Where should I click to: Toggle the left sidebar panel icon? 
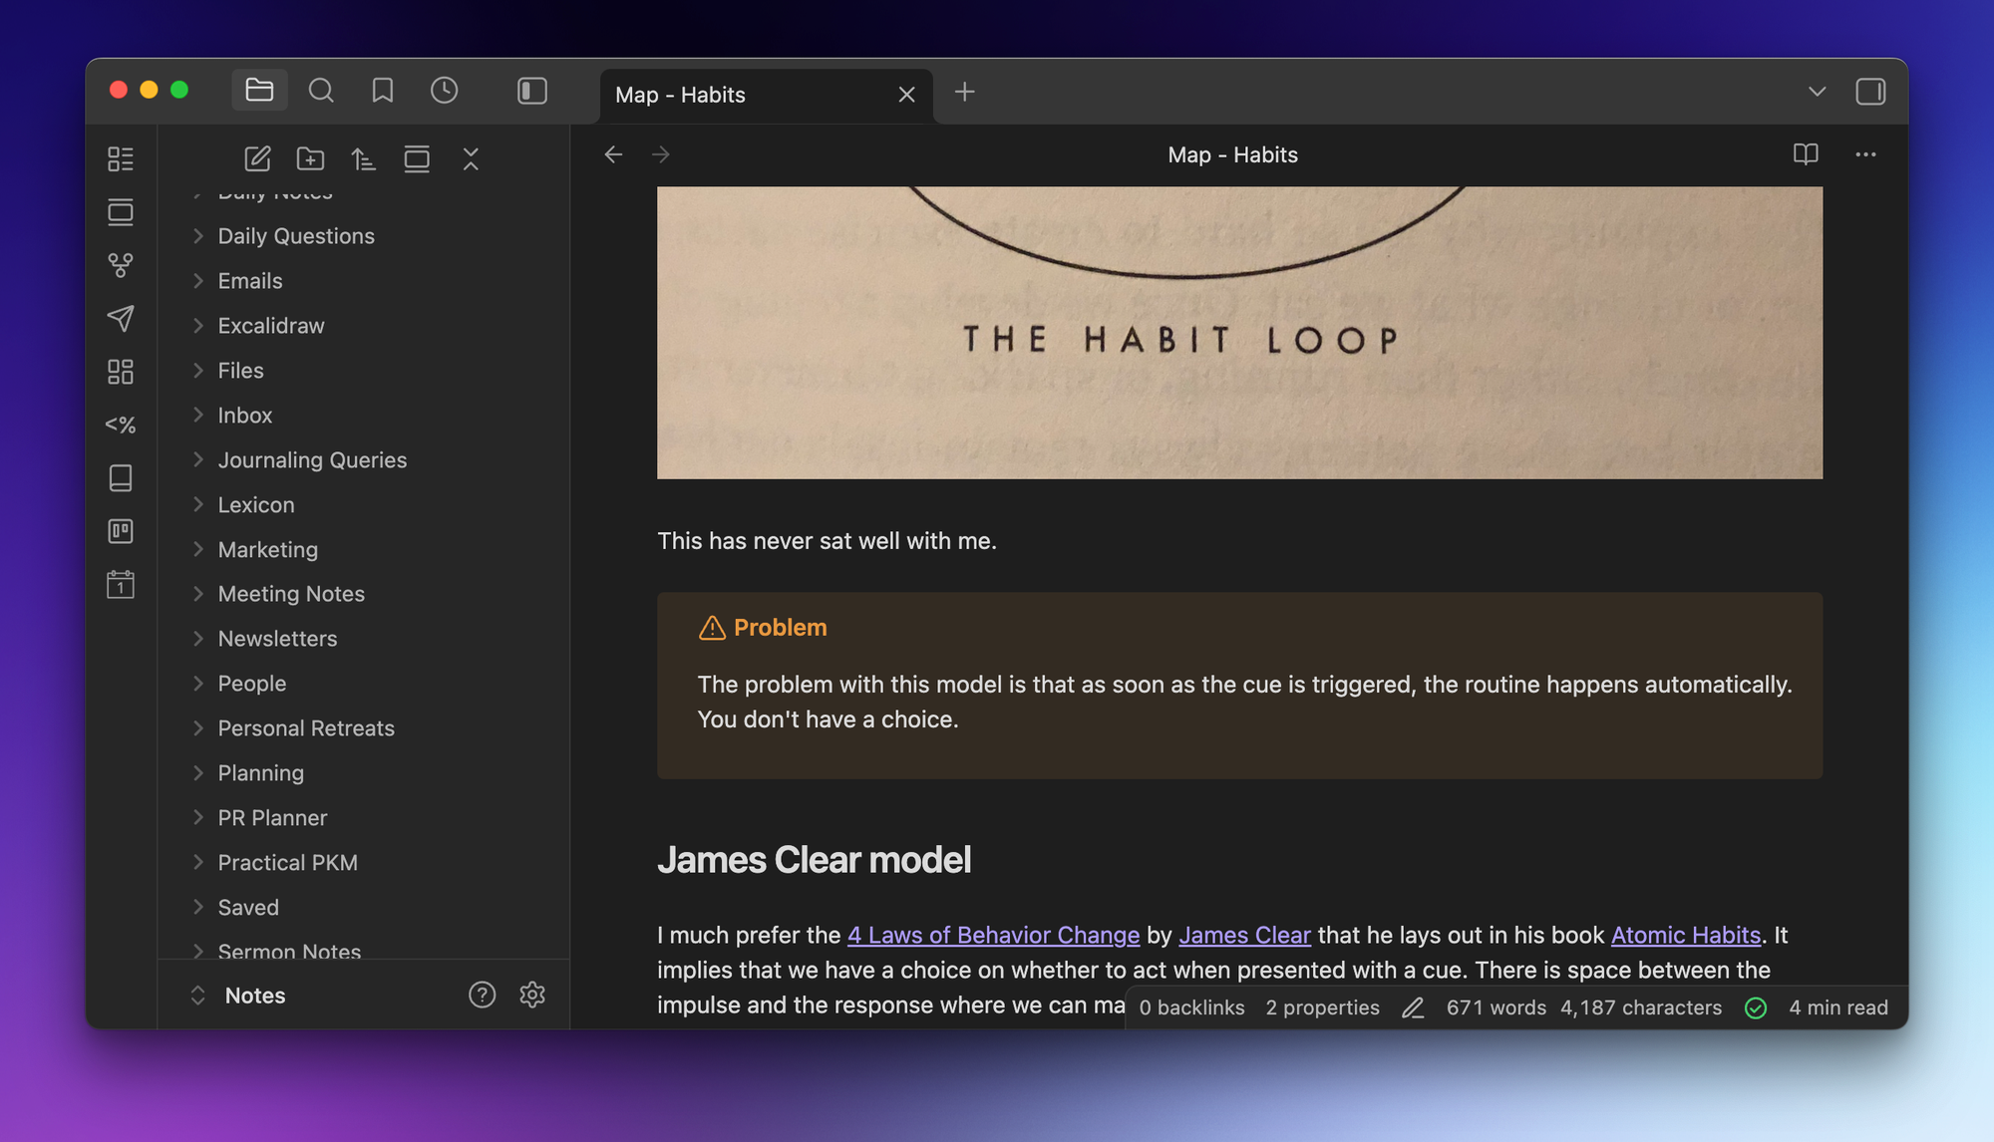click(x=532, y=91)
